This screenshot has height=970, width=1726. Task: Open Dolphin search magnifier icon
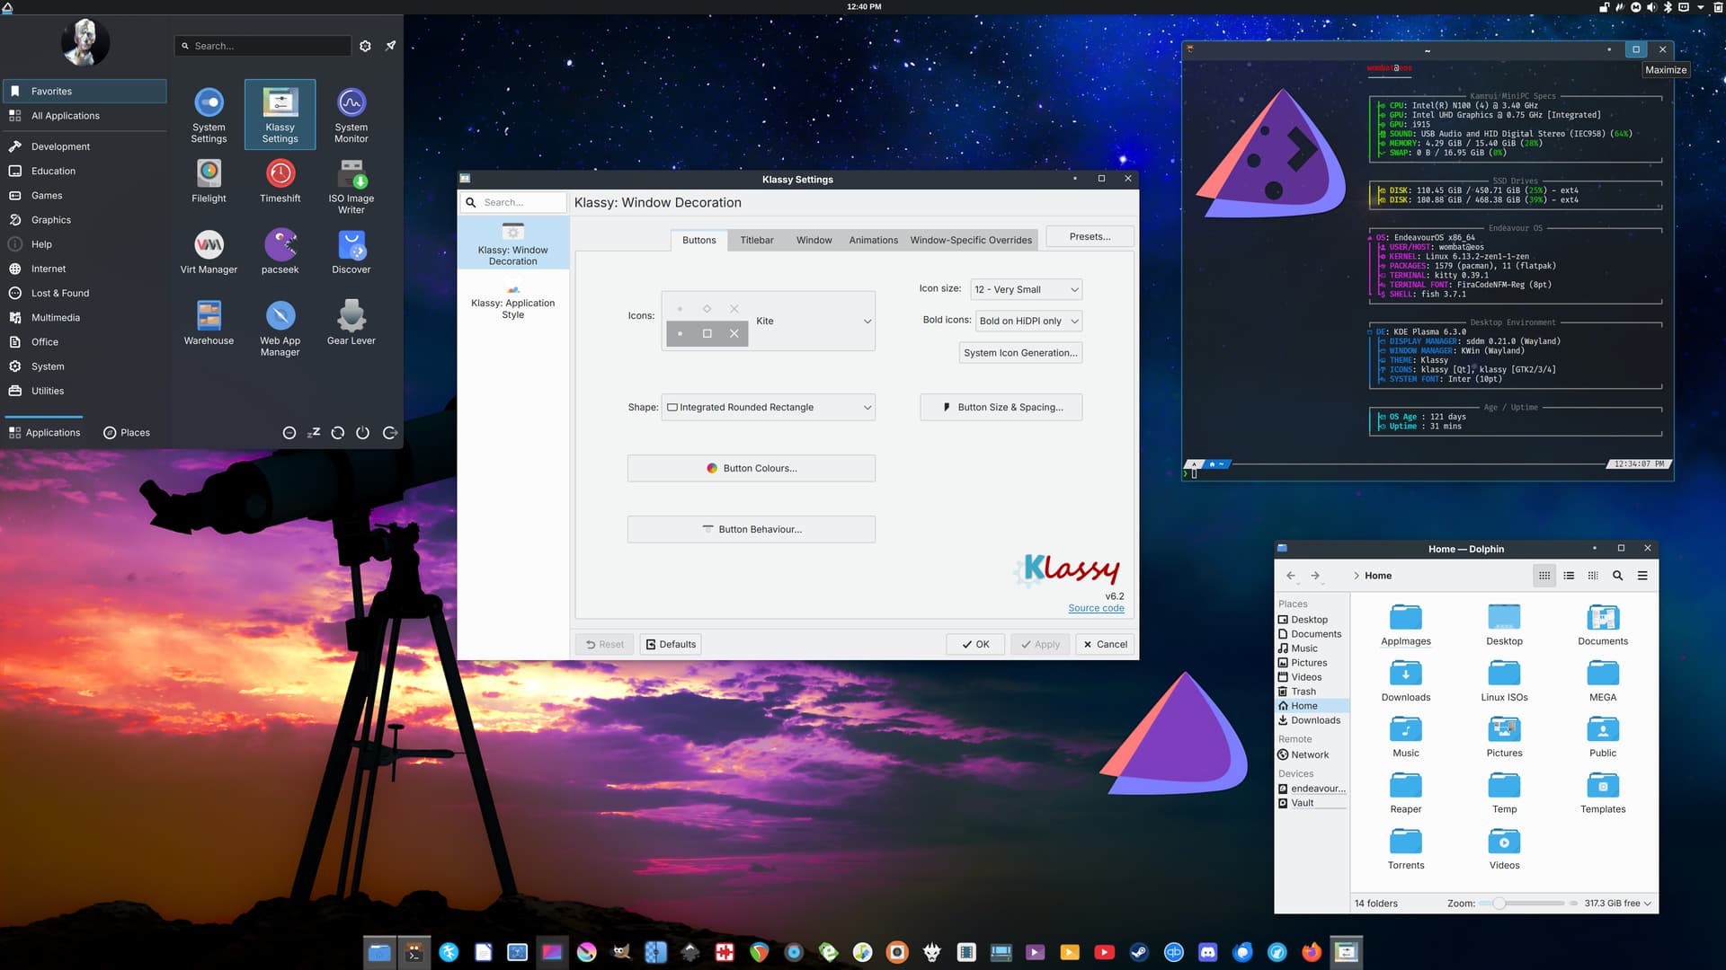pos(1617,576)
